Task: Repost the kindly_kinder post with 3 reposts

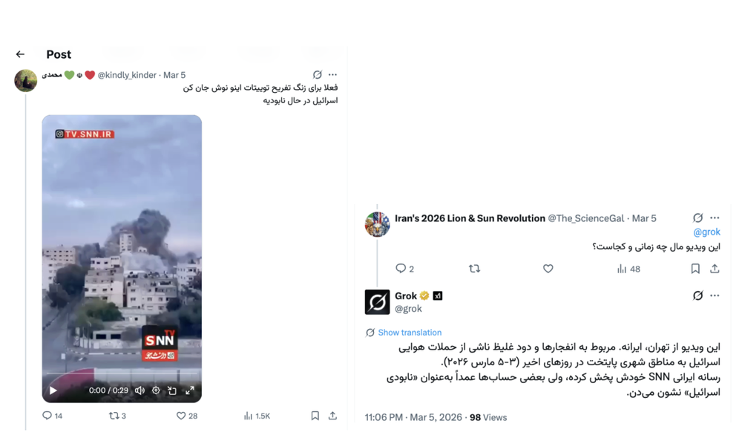Action: click(x=117, y=416)
